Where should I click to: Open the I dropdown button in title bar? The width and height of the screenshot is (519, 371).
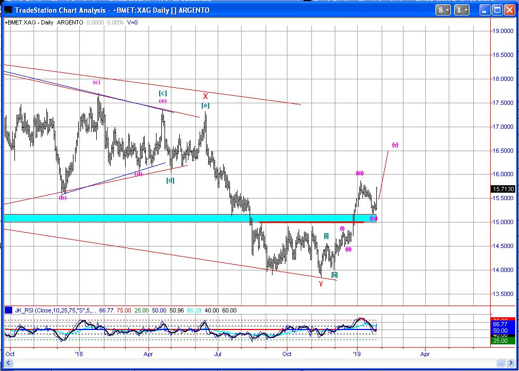[x=462, y=10]
